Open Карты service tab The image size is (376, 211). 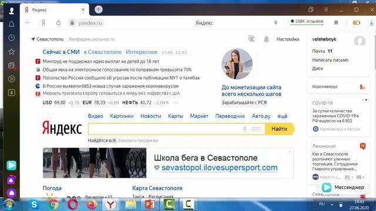click(x=175, y=116)
